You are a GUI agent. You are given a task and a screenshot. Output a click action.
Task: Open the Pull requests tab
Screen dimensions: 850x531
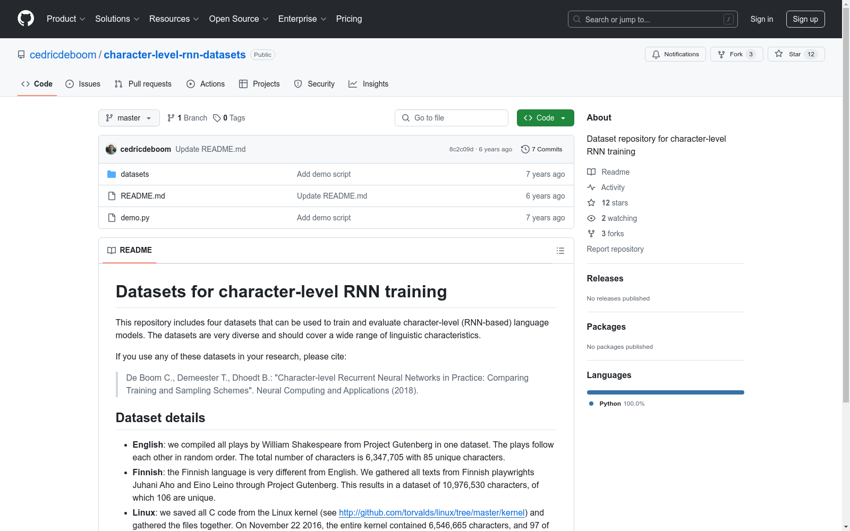[x=143, y=84]
